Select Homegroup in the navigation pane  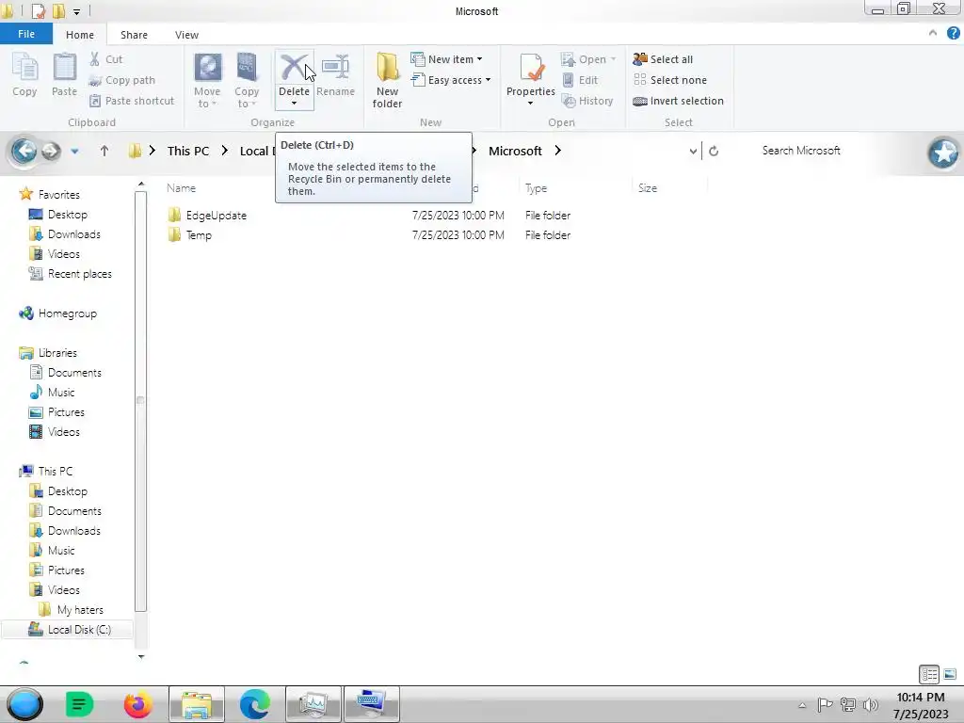click(67, 313)
